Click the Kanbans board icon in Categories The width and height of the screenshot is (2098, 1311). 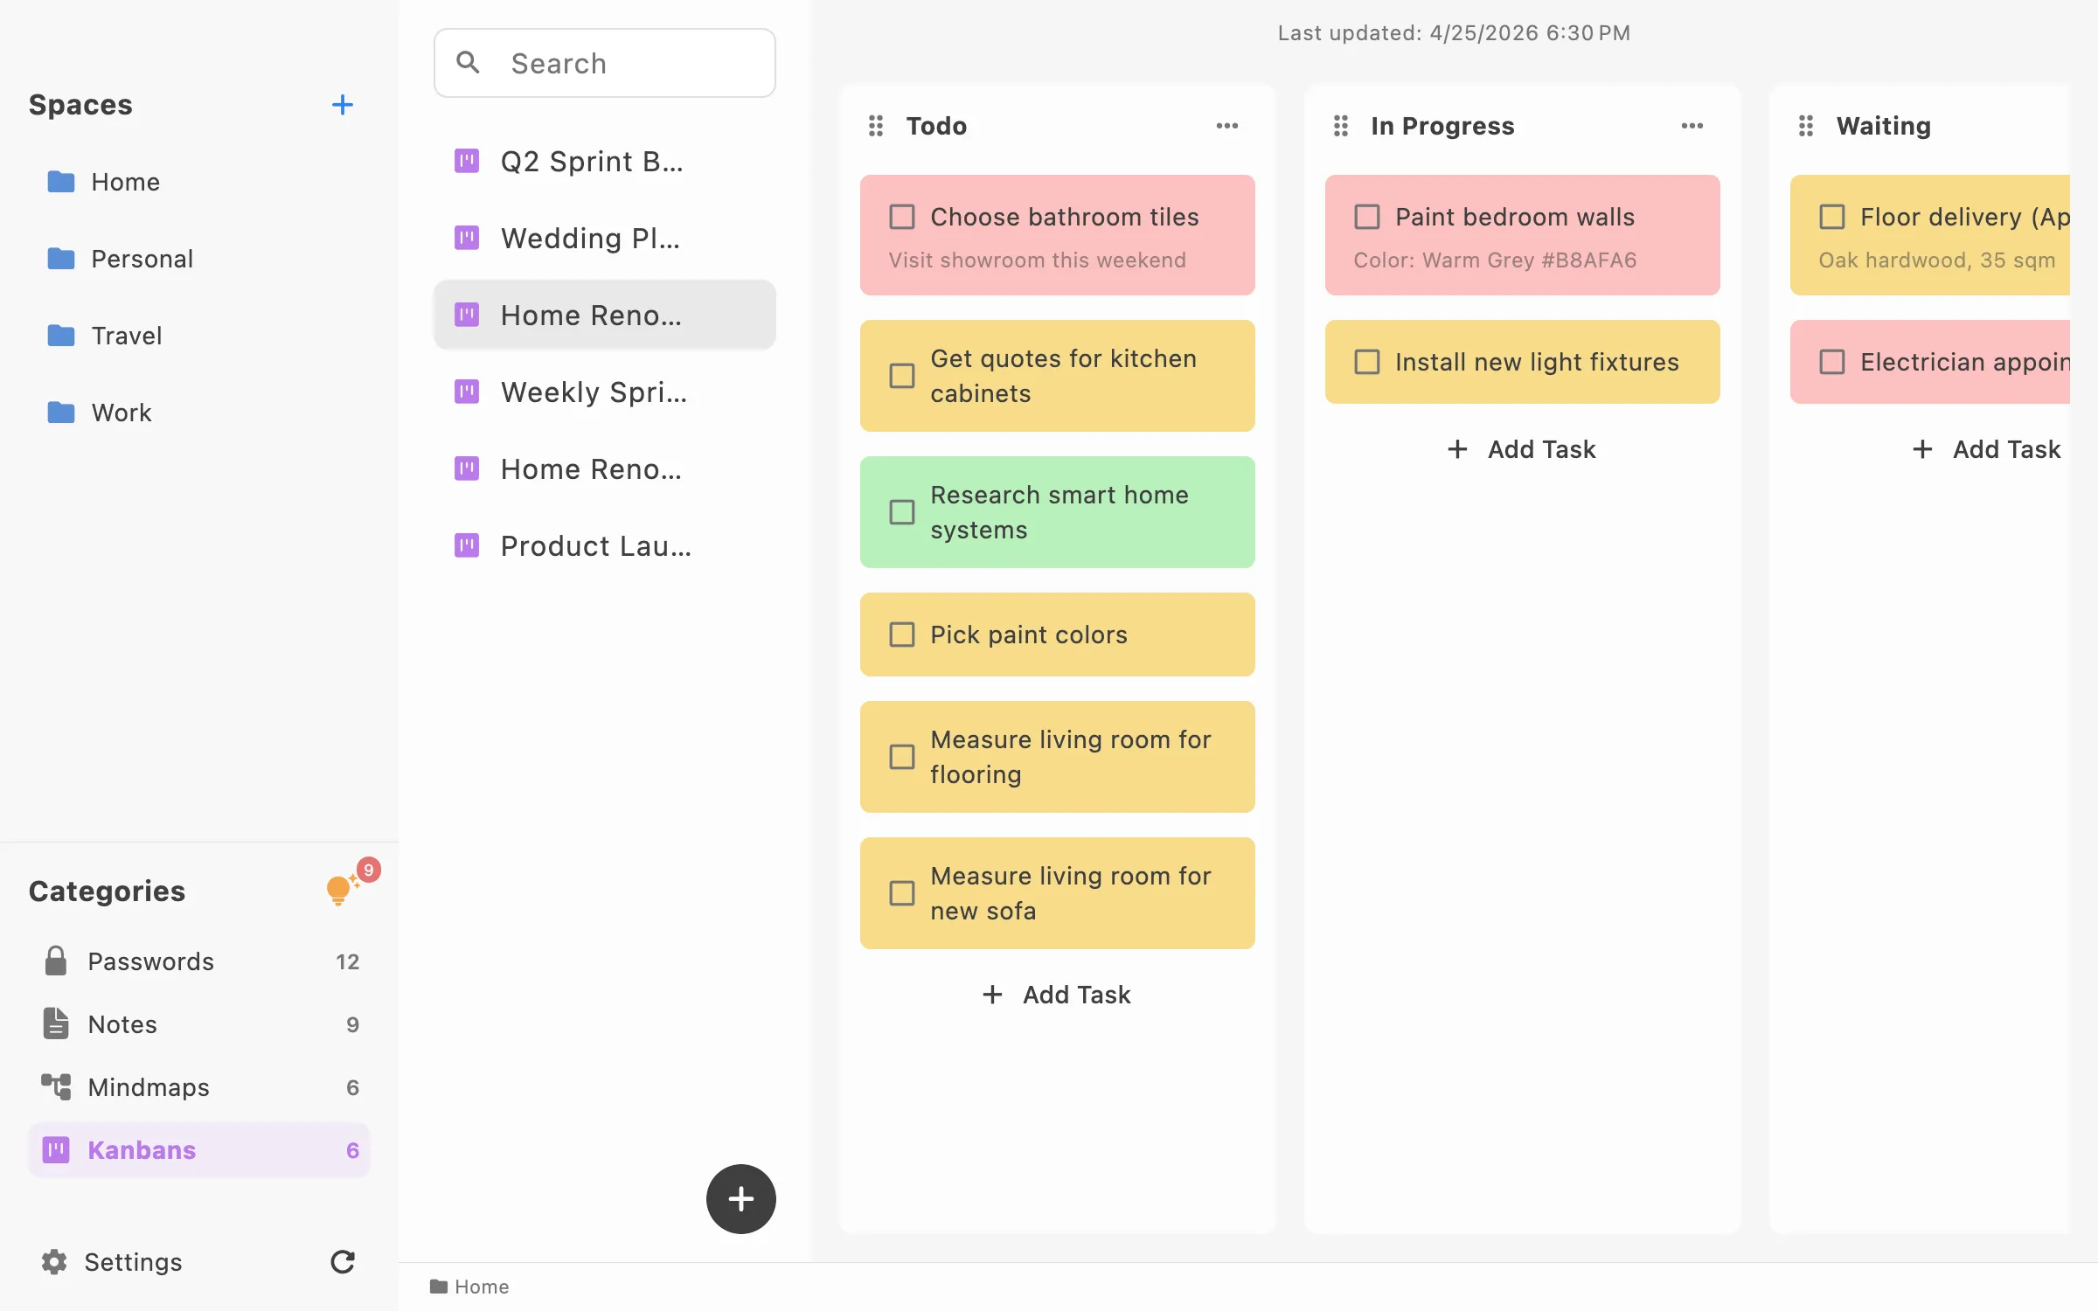point(56,1149)
